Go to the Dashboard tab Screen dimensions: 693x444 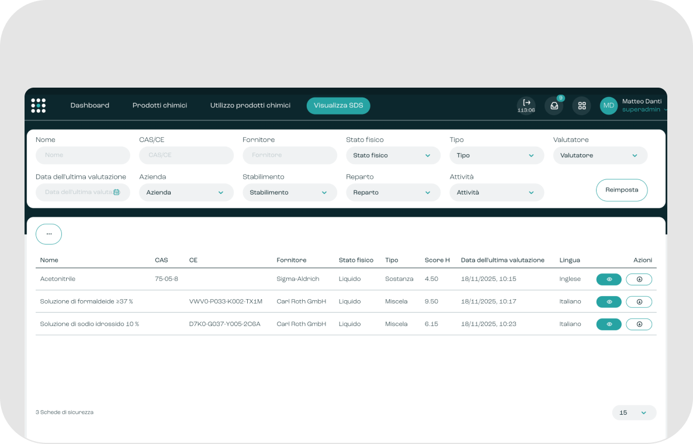click(90, 106)
